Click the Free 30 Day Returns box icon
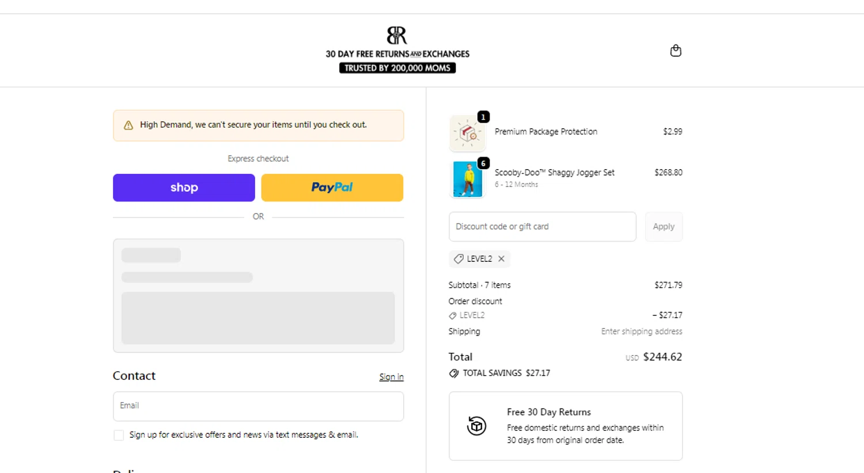 coord(476,426)
